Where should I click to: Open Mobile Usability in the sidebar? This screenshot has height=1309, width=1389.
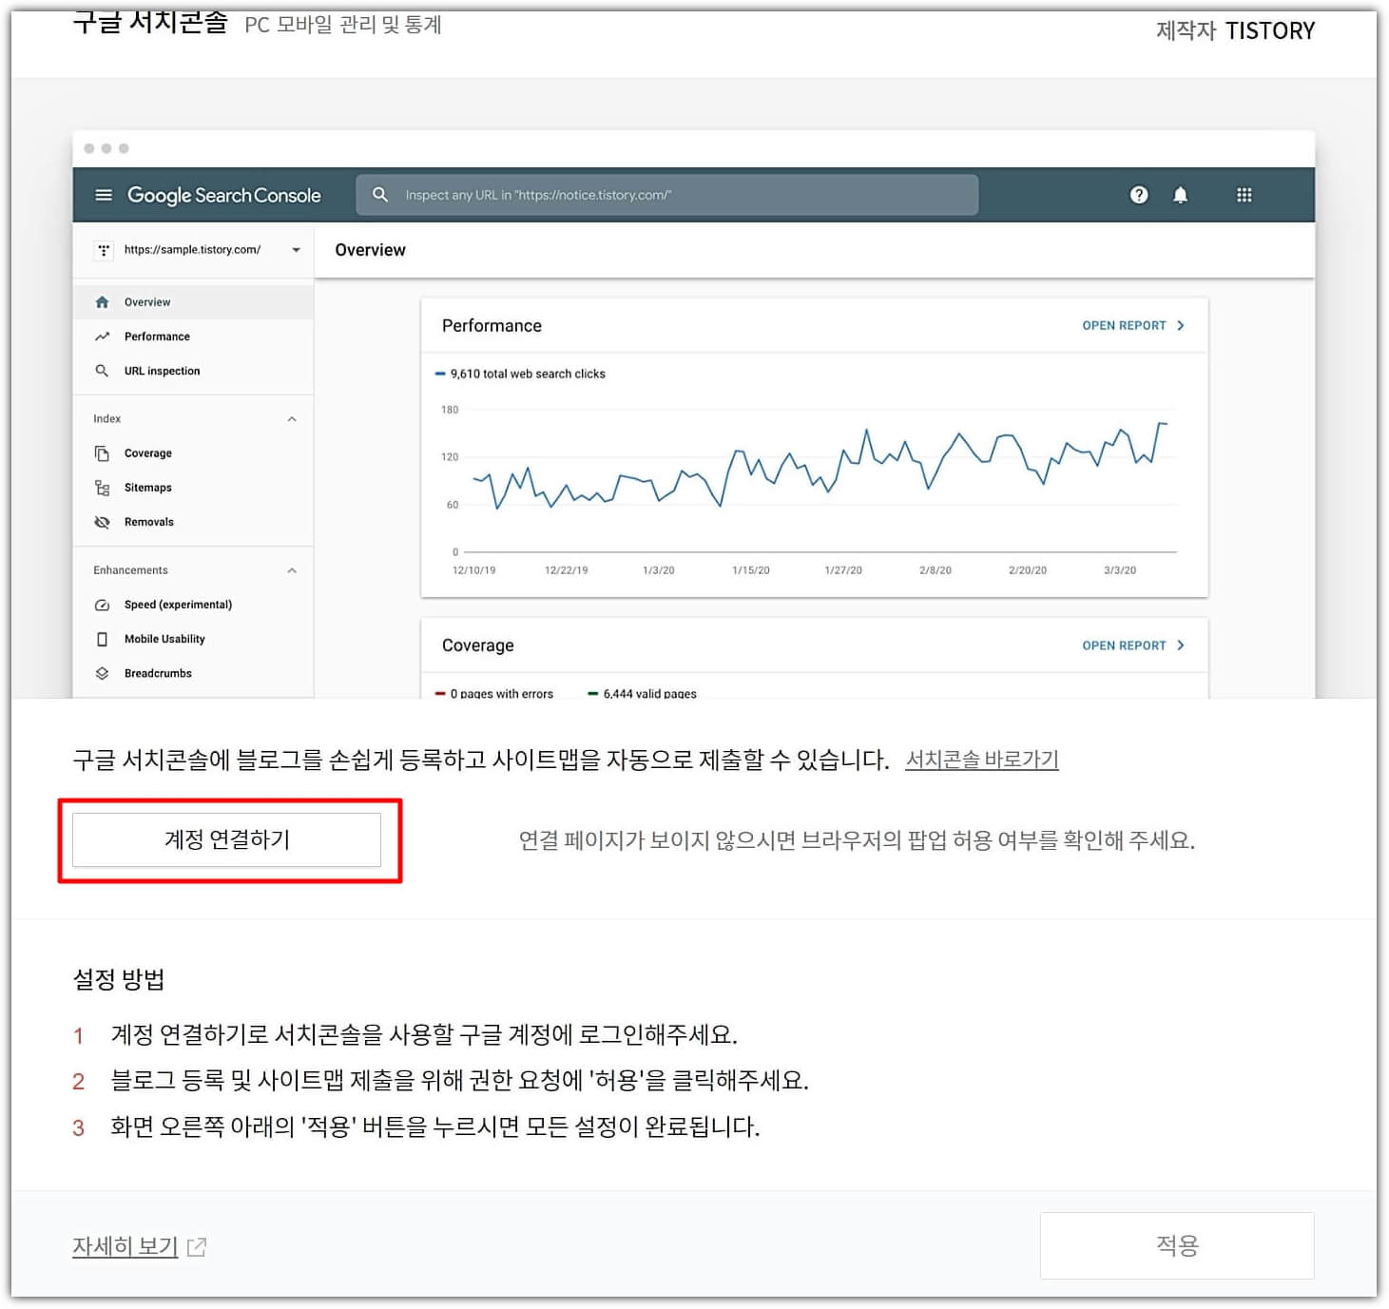tap(164, 639)
